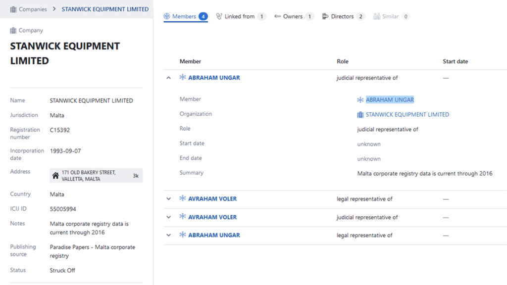
Task: Open STANWICK EQUIPMENT LIMITED breadcrumb link
Action: (x=105, y=9)
